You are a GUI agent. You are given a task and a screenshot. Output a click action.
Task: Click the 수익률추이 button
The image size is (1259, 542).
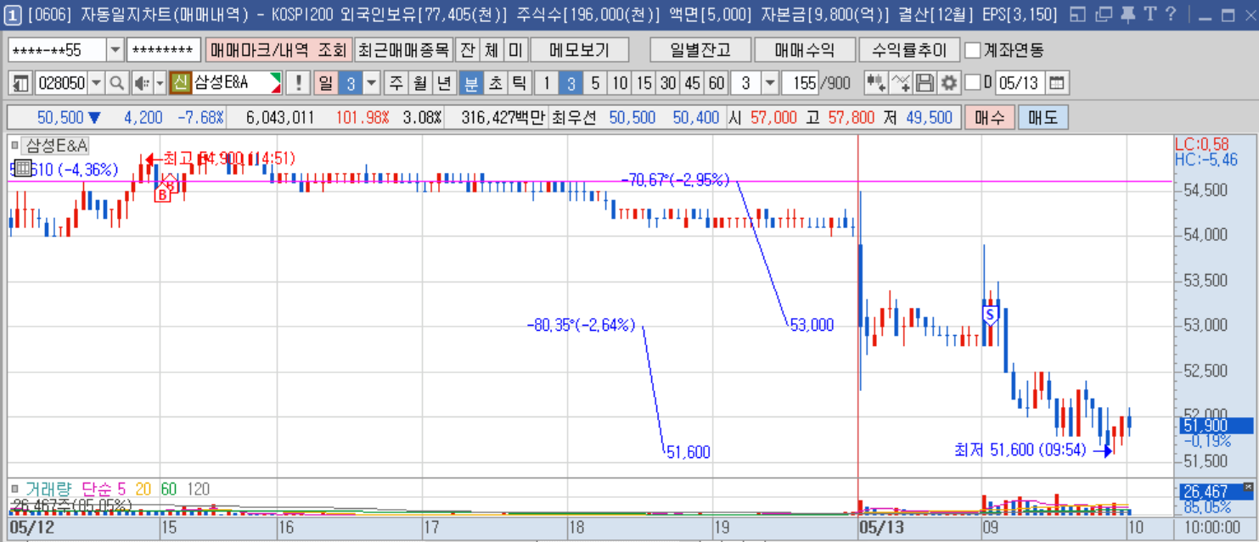coord(908,50)
